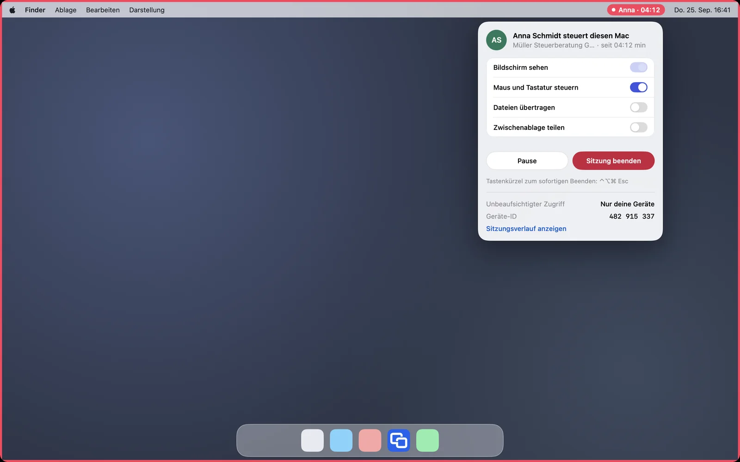Click the heading Anna Schmidt steuert diesen Mac
Viewport: 740px width, 462px height.
571,36
